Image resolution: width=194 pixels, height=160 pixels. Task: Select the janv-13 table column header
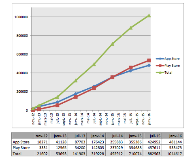pyautogui.click(x=59, y=136)
